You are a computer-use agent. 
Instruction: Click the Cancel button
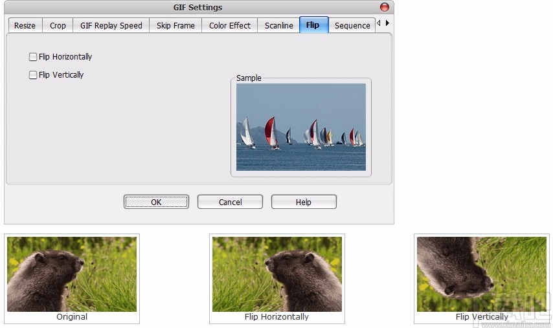click(x=230, y=202)
